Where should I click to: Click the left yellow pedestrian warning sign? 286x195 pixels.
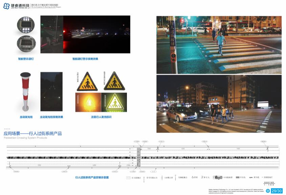87,82
